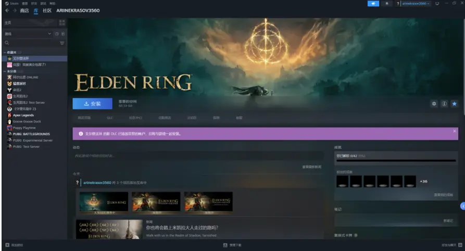Go to the 库 library tab

click(x=36, y=10)
